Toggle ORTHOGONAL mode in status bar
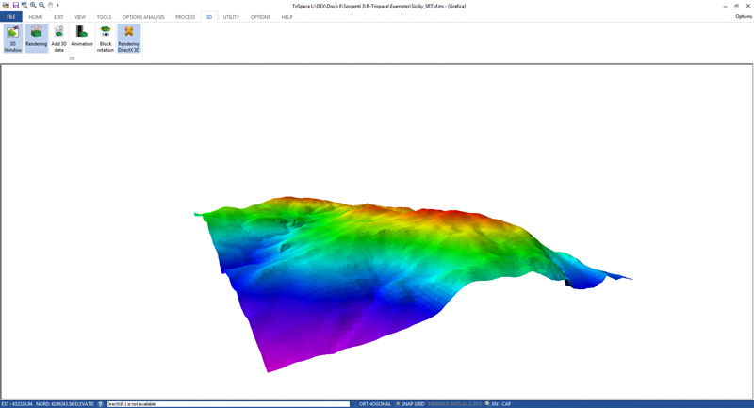 click(374, 404)
